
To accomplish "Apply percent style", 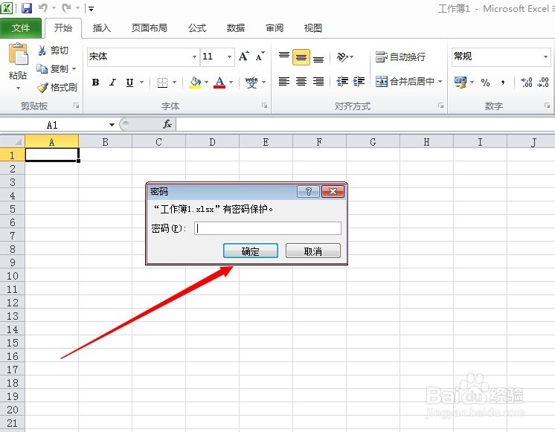I will pyautogui.click(x=485, y=83).
